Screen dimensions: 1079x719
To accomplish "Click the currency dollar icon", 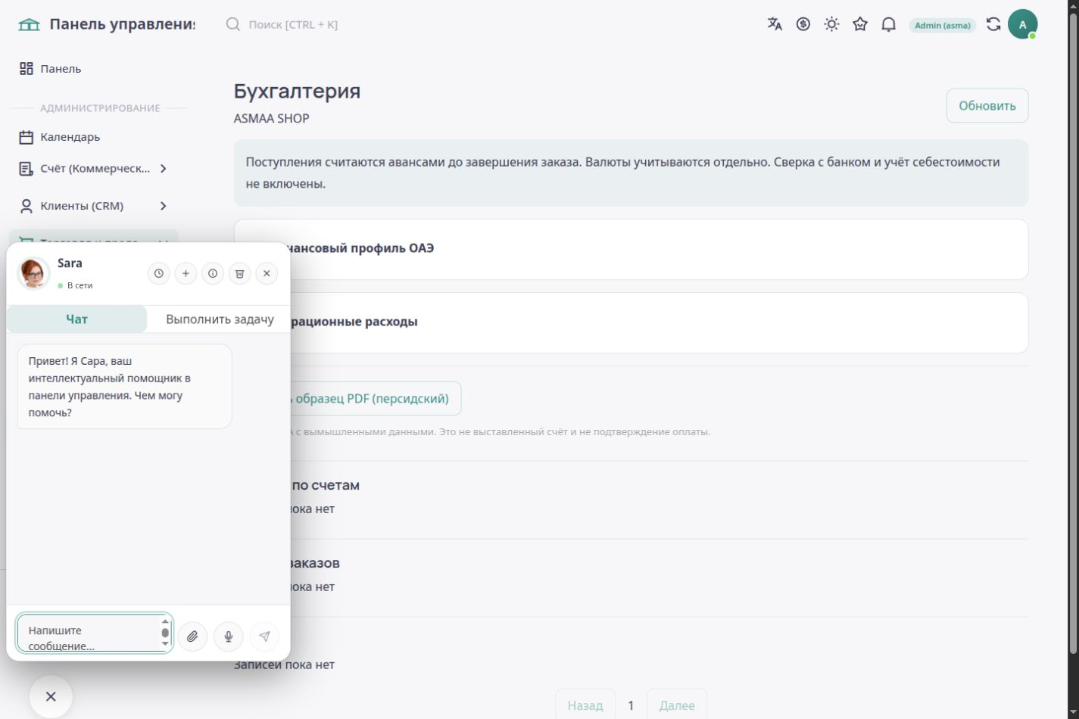I will [803, 24].
